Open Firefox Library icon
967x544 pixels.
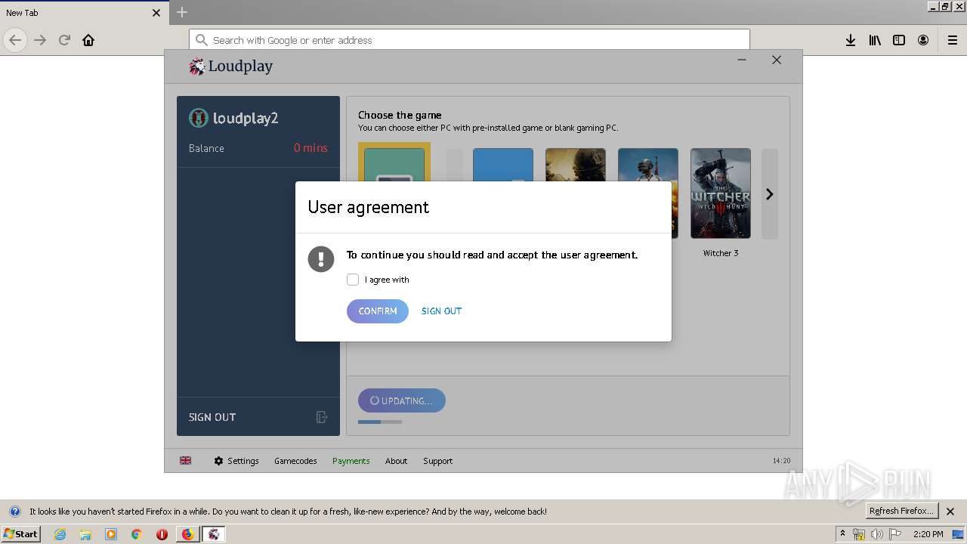coord(875,40)
